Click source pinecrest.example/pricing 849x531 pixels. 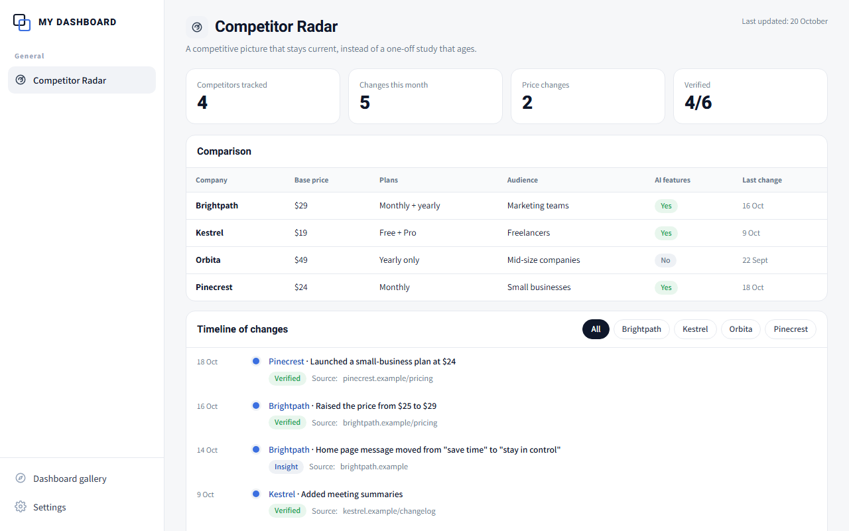[388, 378]
